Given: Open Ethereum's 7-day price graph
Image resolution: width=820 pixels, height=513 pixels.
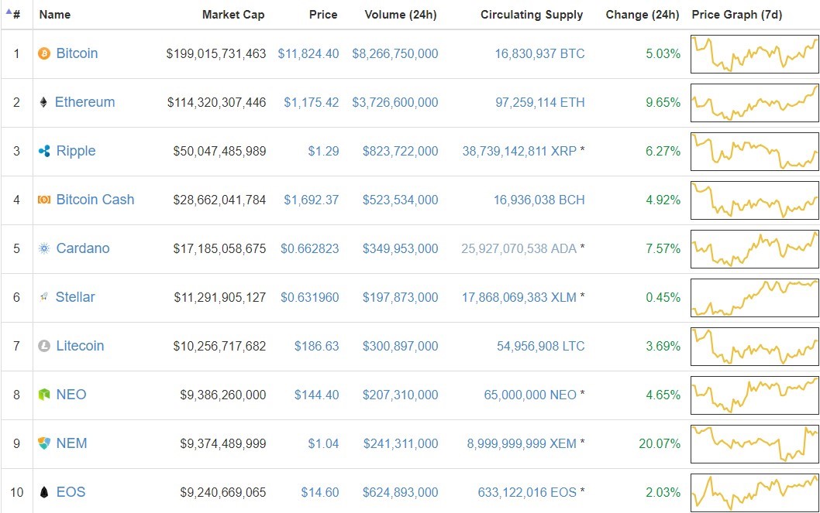Looking at the screenshot, I should (x=755, y=103).
